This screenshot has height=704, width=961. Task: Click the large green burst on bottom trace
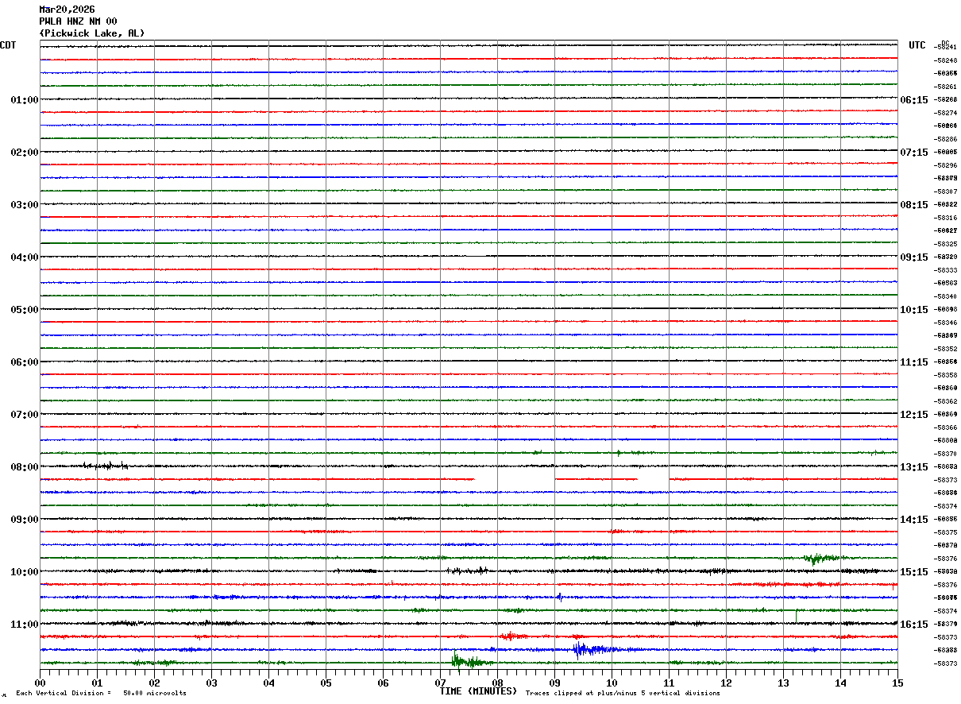pos(465,660)
